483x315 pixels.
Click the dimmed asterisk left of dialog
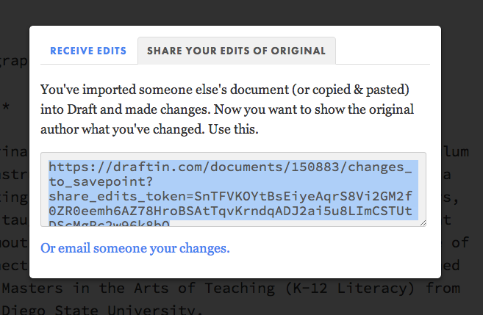pos(6,109)
